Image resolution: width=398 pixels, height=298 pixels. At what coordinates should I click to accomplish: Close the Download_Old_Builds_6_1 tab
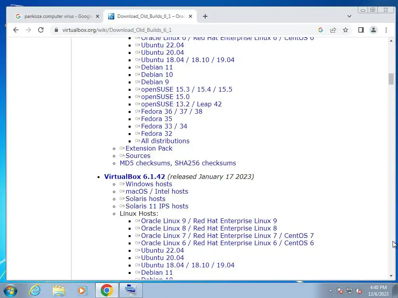pyautogui.click(x=190, y=16)
